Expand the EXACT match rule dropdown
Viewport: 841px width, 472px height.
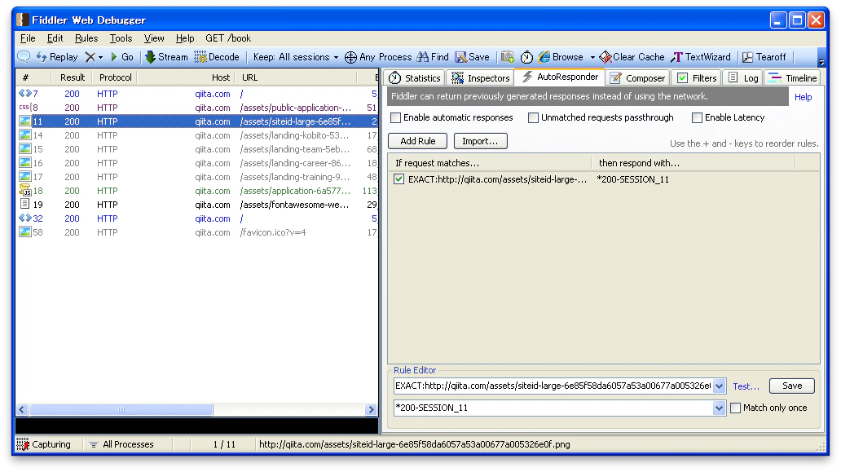720,386
